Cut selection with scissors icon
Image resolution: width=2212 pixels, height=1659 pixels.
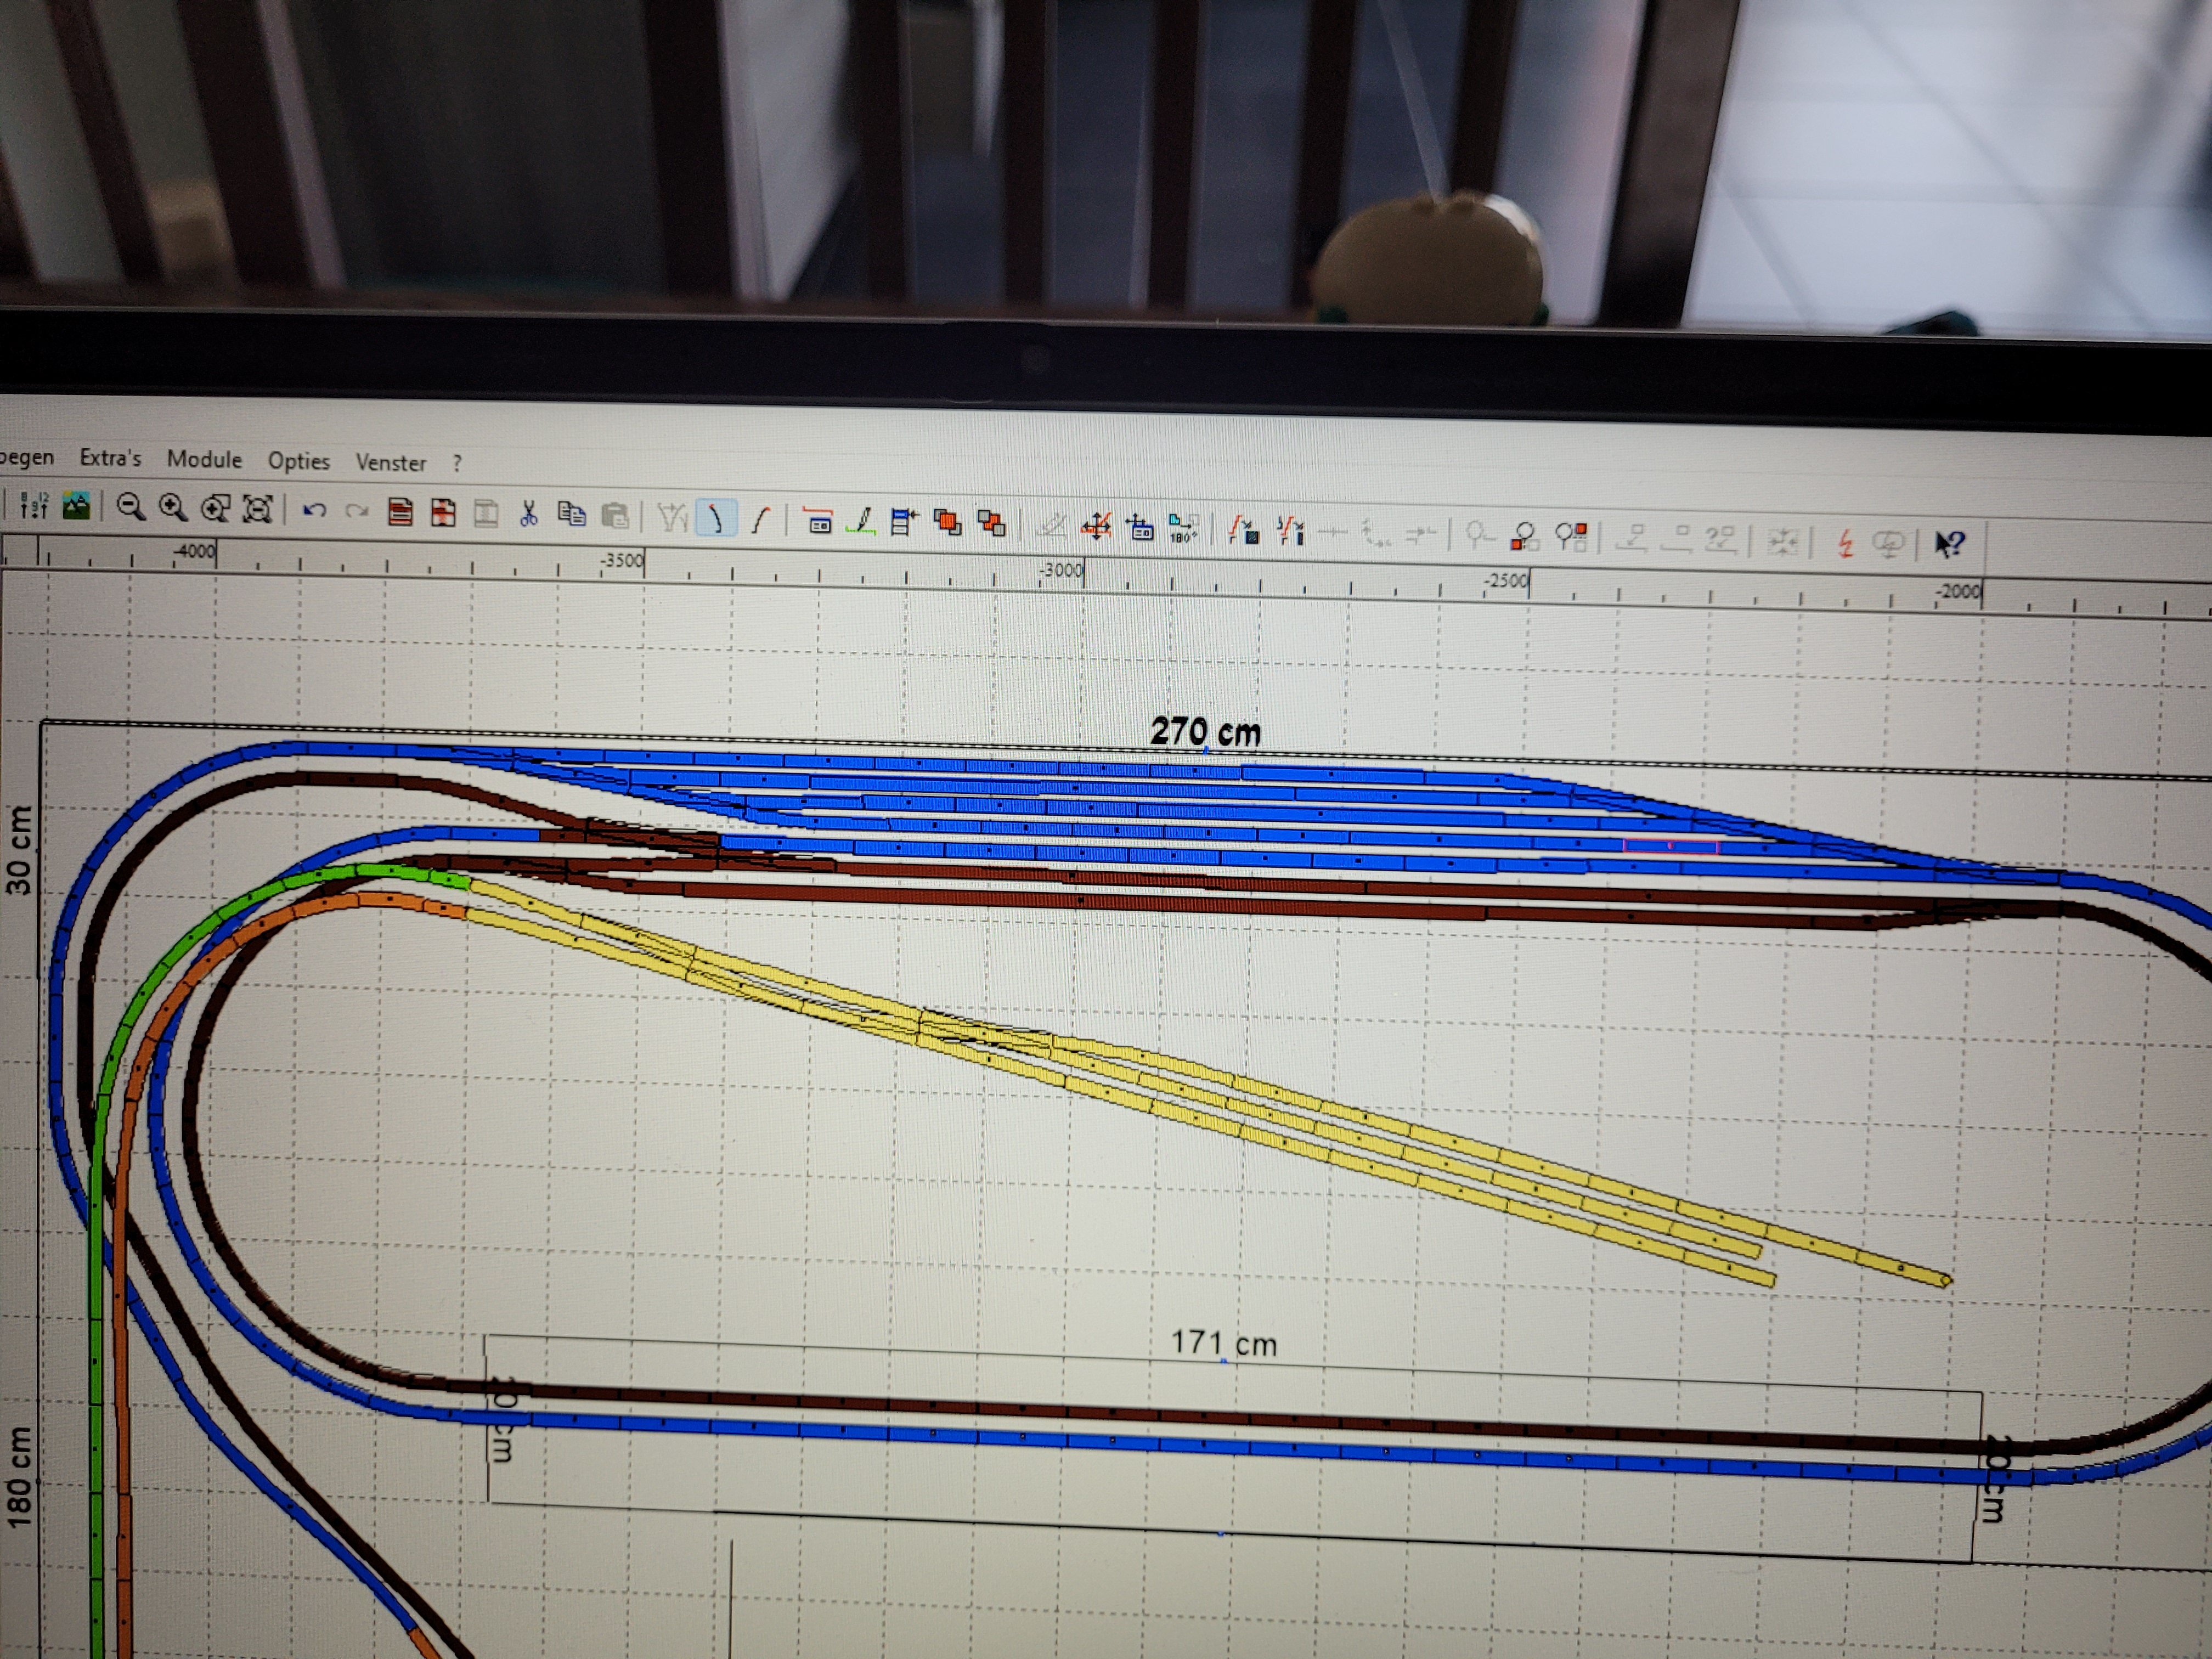[529, 515]
